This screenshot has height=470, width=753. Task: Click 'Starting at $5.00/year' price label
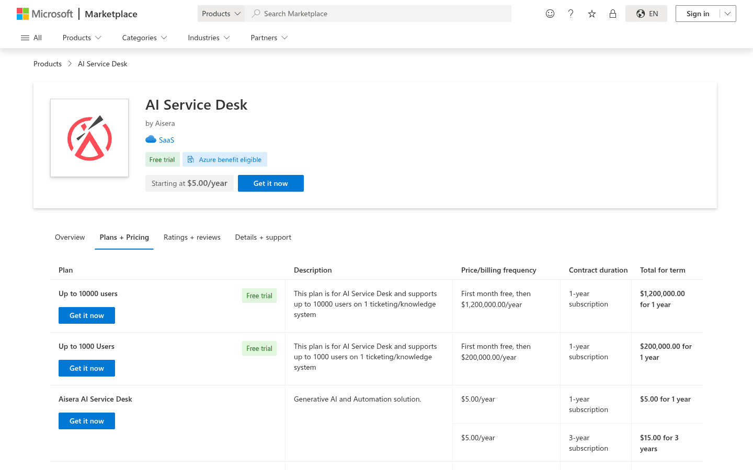[189, 183]
